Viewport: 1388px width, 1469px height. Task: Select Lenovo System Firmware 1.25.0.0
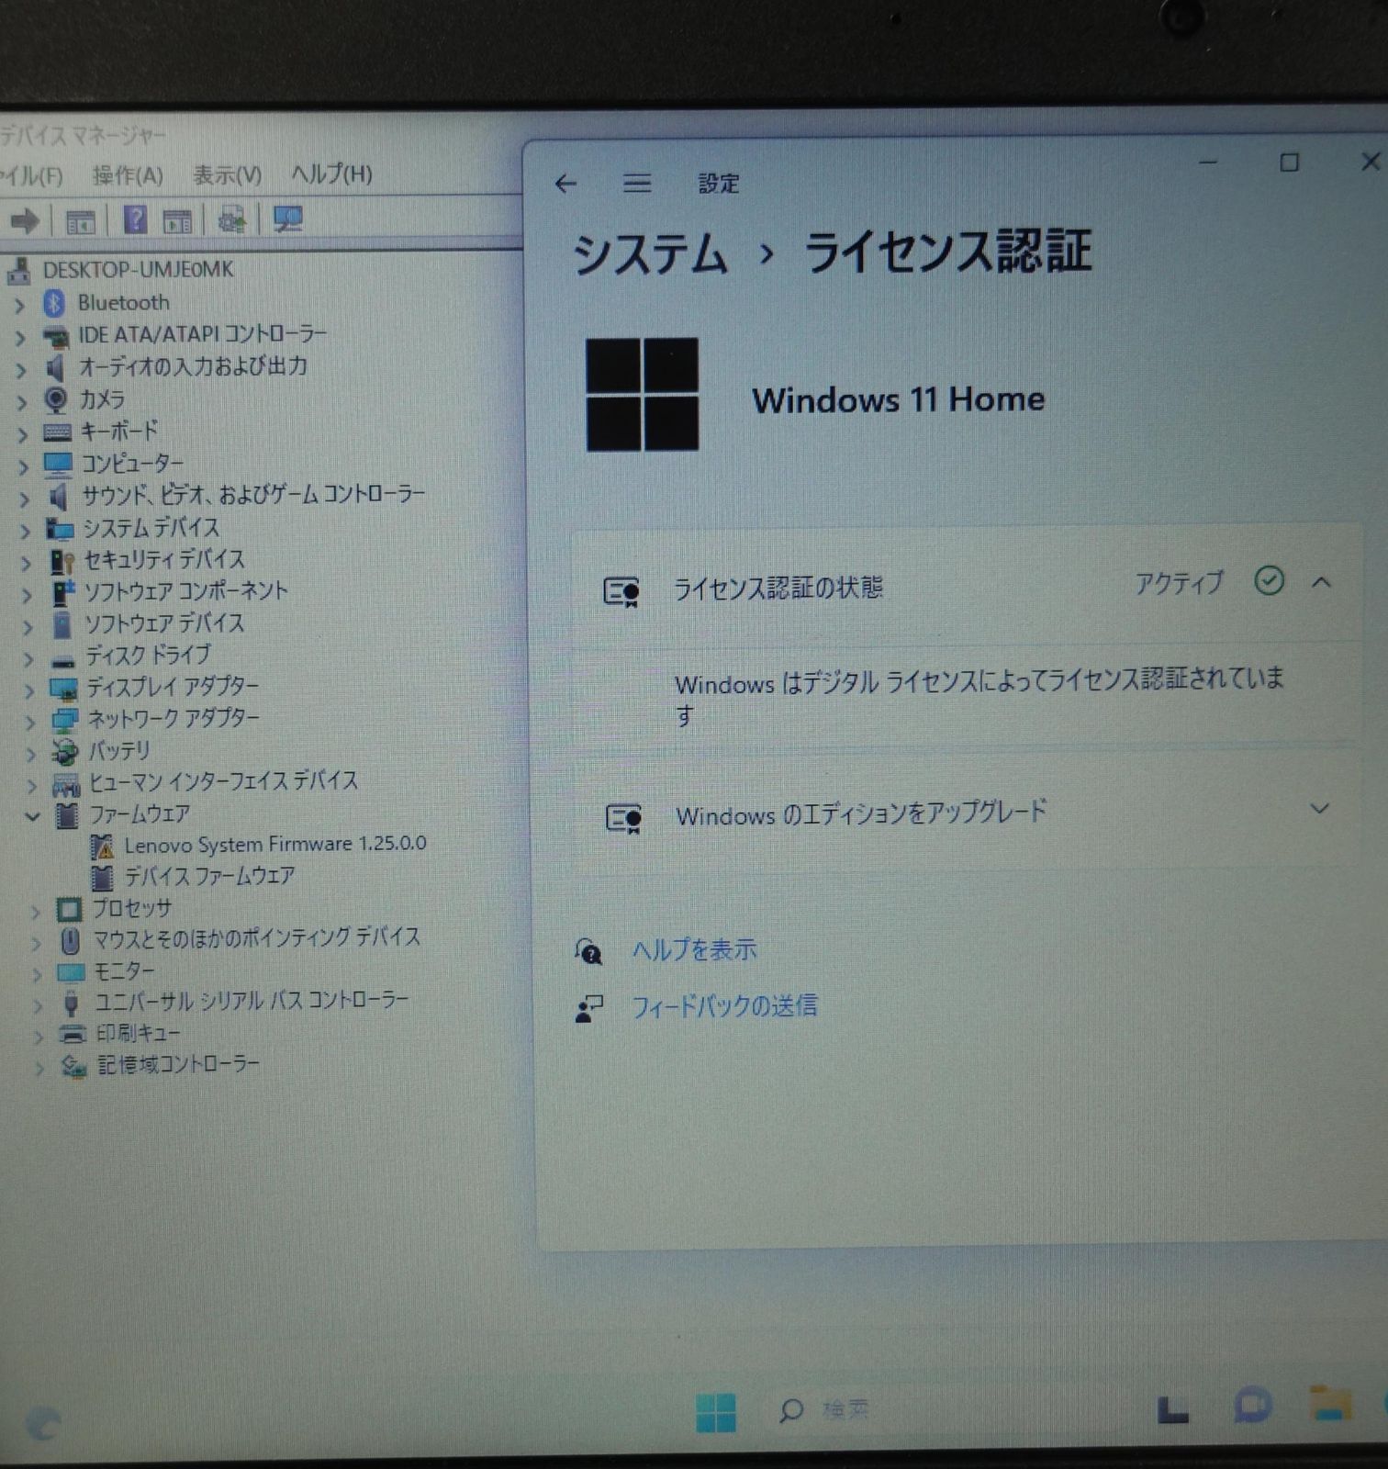[x=275, y=844]
